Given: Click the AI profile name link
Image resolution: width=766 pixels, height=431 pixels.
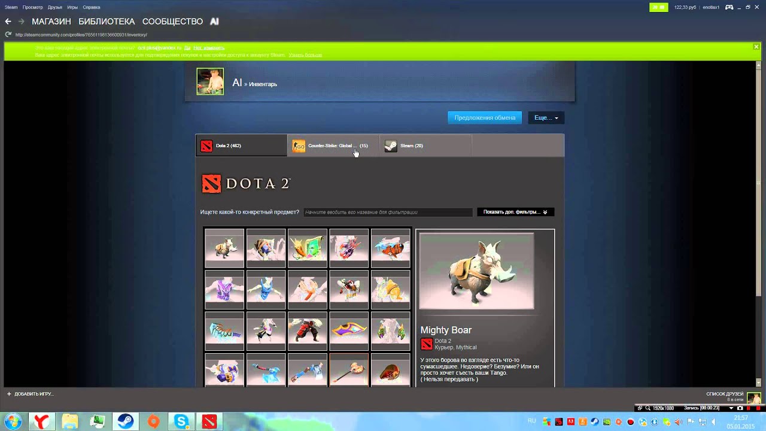Looking at the screenshot, I should click(237, 83).
